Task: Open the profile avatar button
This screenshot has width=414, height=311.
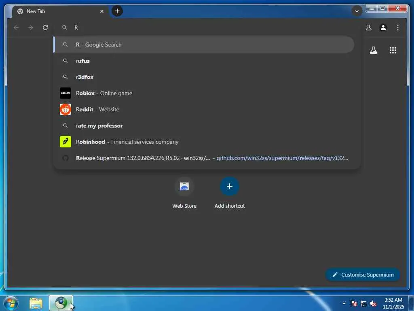Action: click(383, 28)
